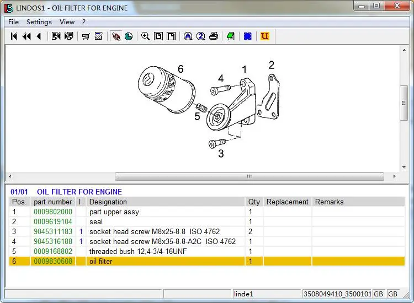Click seal callout number 2 in diagram

[x=272, y=65]
